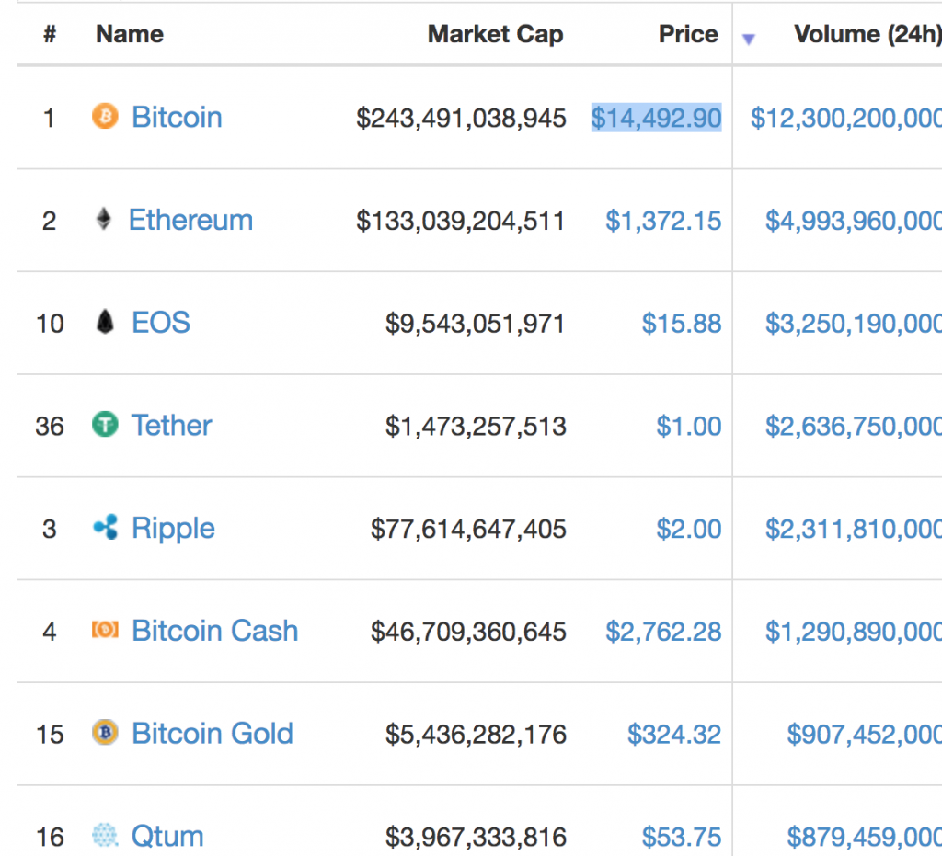This screenshot has width=942, height=856.
Task: Click the Bitcoin logo icon
Action: click(105, 117)
